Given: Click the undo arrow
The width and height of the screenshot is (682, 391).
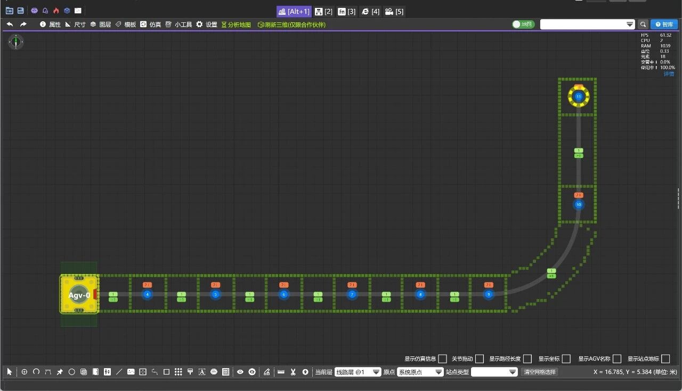Looking at the screenshot, I should click(10, 24).
